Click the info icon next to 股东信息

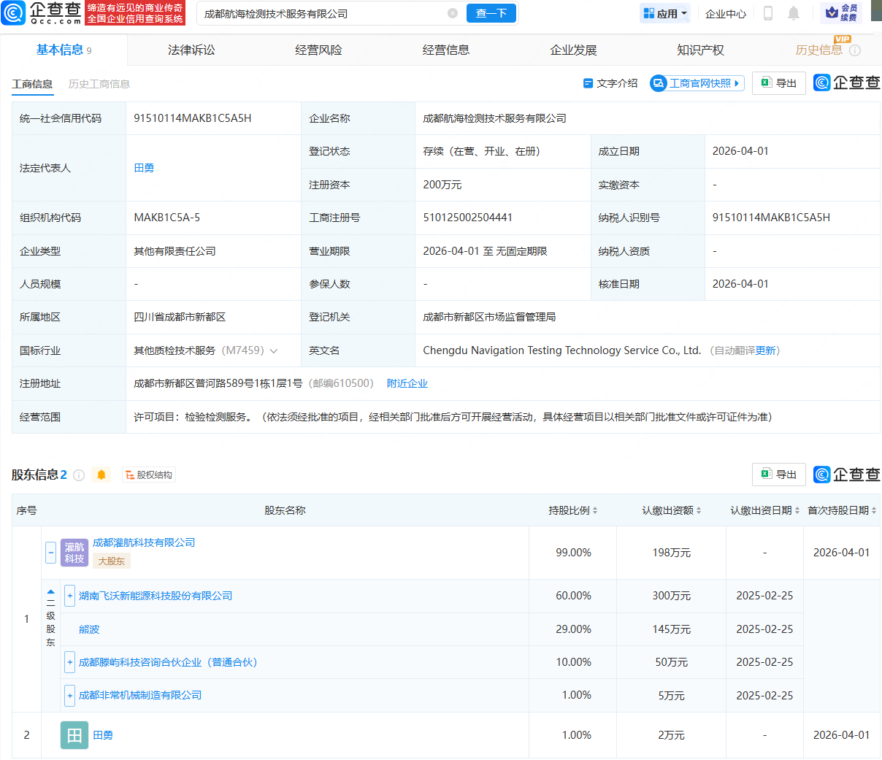[79, 475]
